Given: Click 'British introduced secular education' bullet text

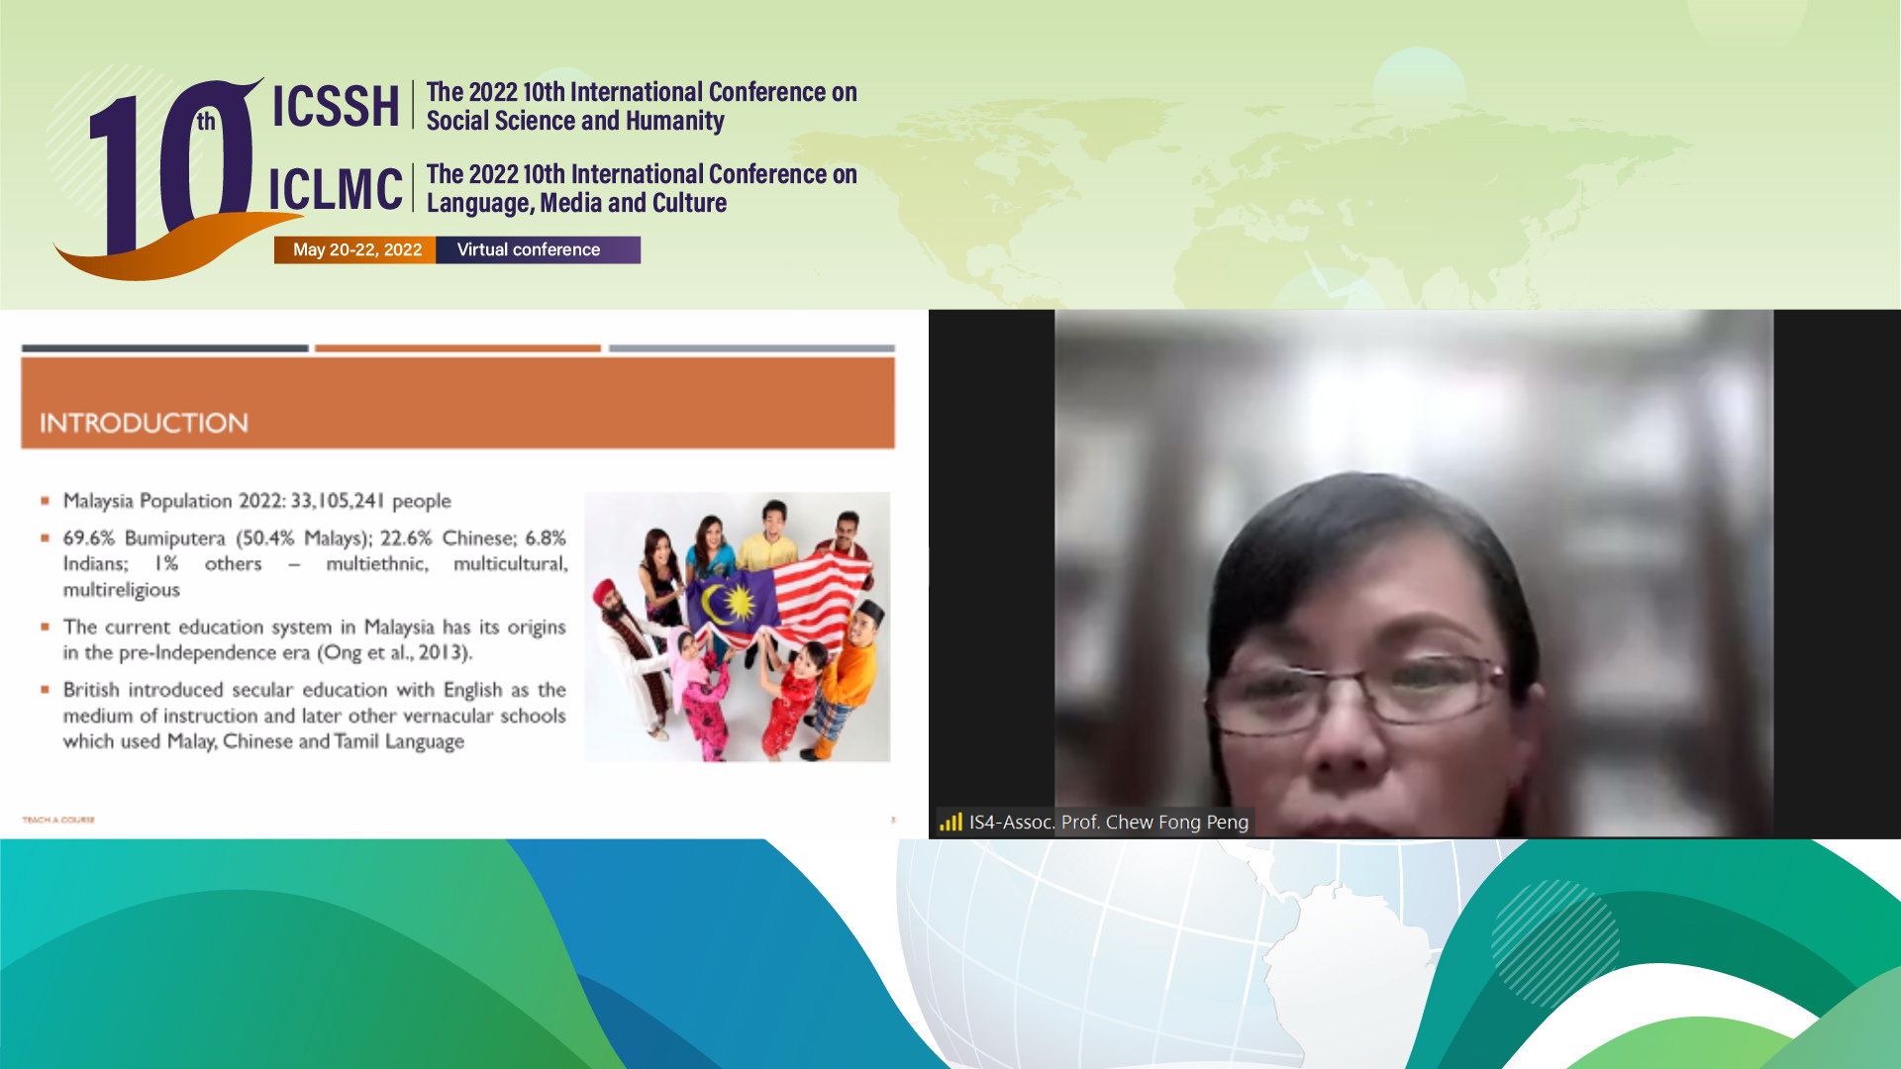Looking at the screenshot, I should (x=315, y=716).
